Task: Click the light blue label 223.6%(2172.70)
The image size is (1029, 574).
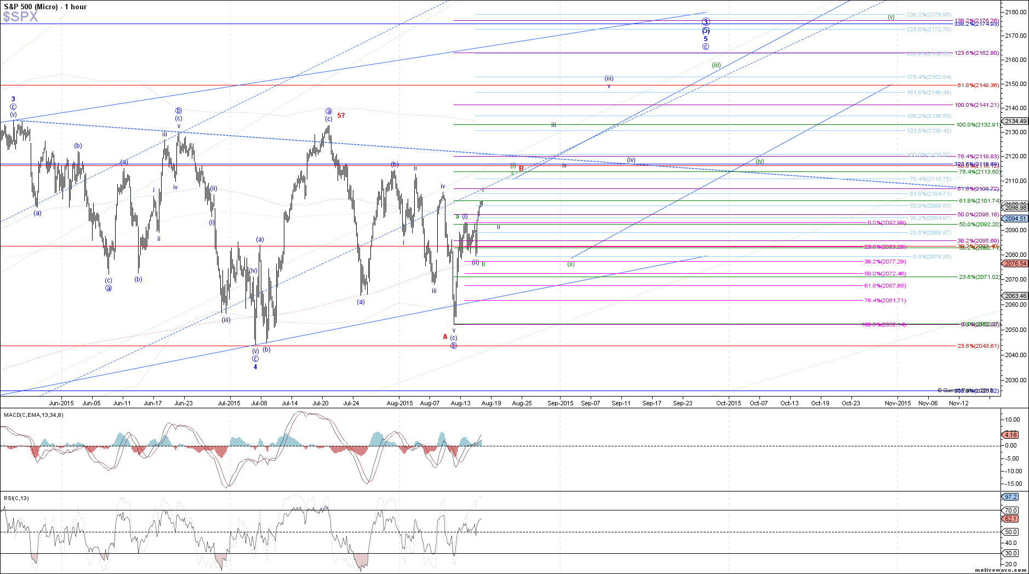Action: [x=929, y=29]
